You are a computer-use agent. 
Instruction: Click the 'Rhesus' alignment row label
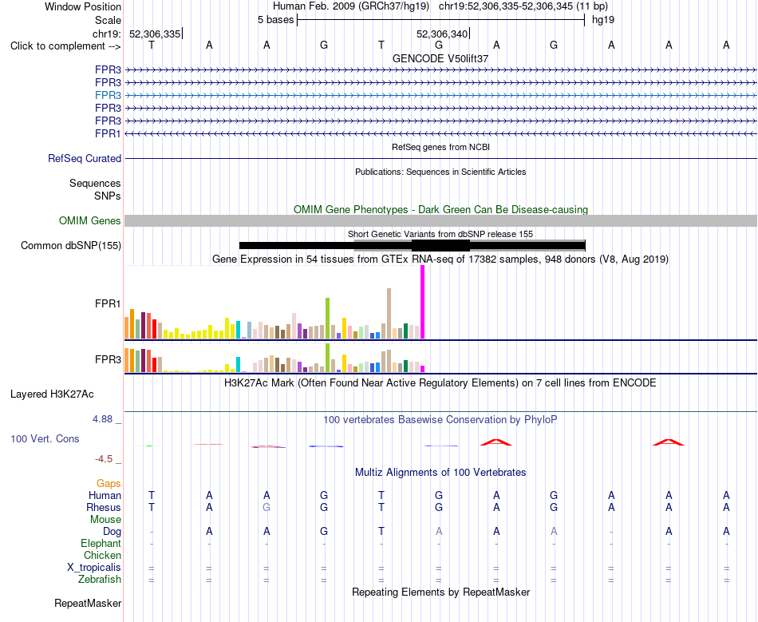104,508
